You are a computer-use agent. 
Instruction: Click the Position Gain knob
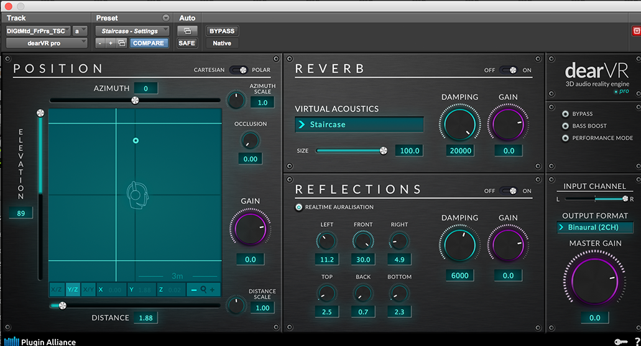coord(250,229)
